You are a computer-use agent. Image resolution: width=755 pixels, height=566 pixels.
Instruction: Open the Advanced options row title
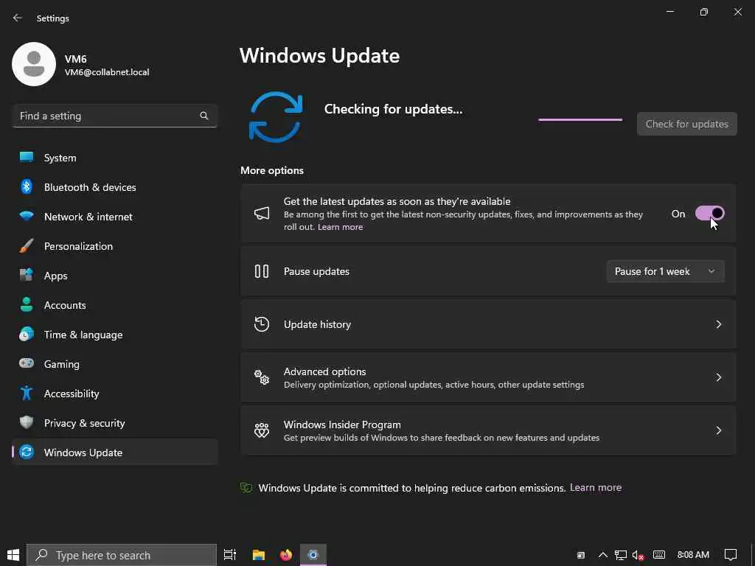pos(324,371)
